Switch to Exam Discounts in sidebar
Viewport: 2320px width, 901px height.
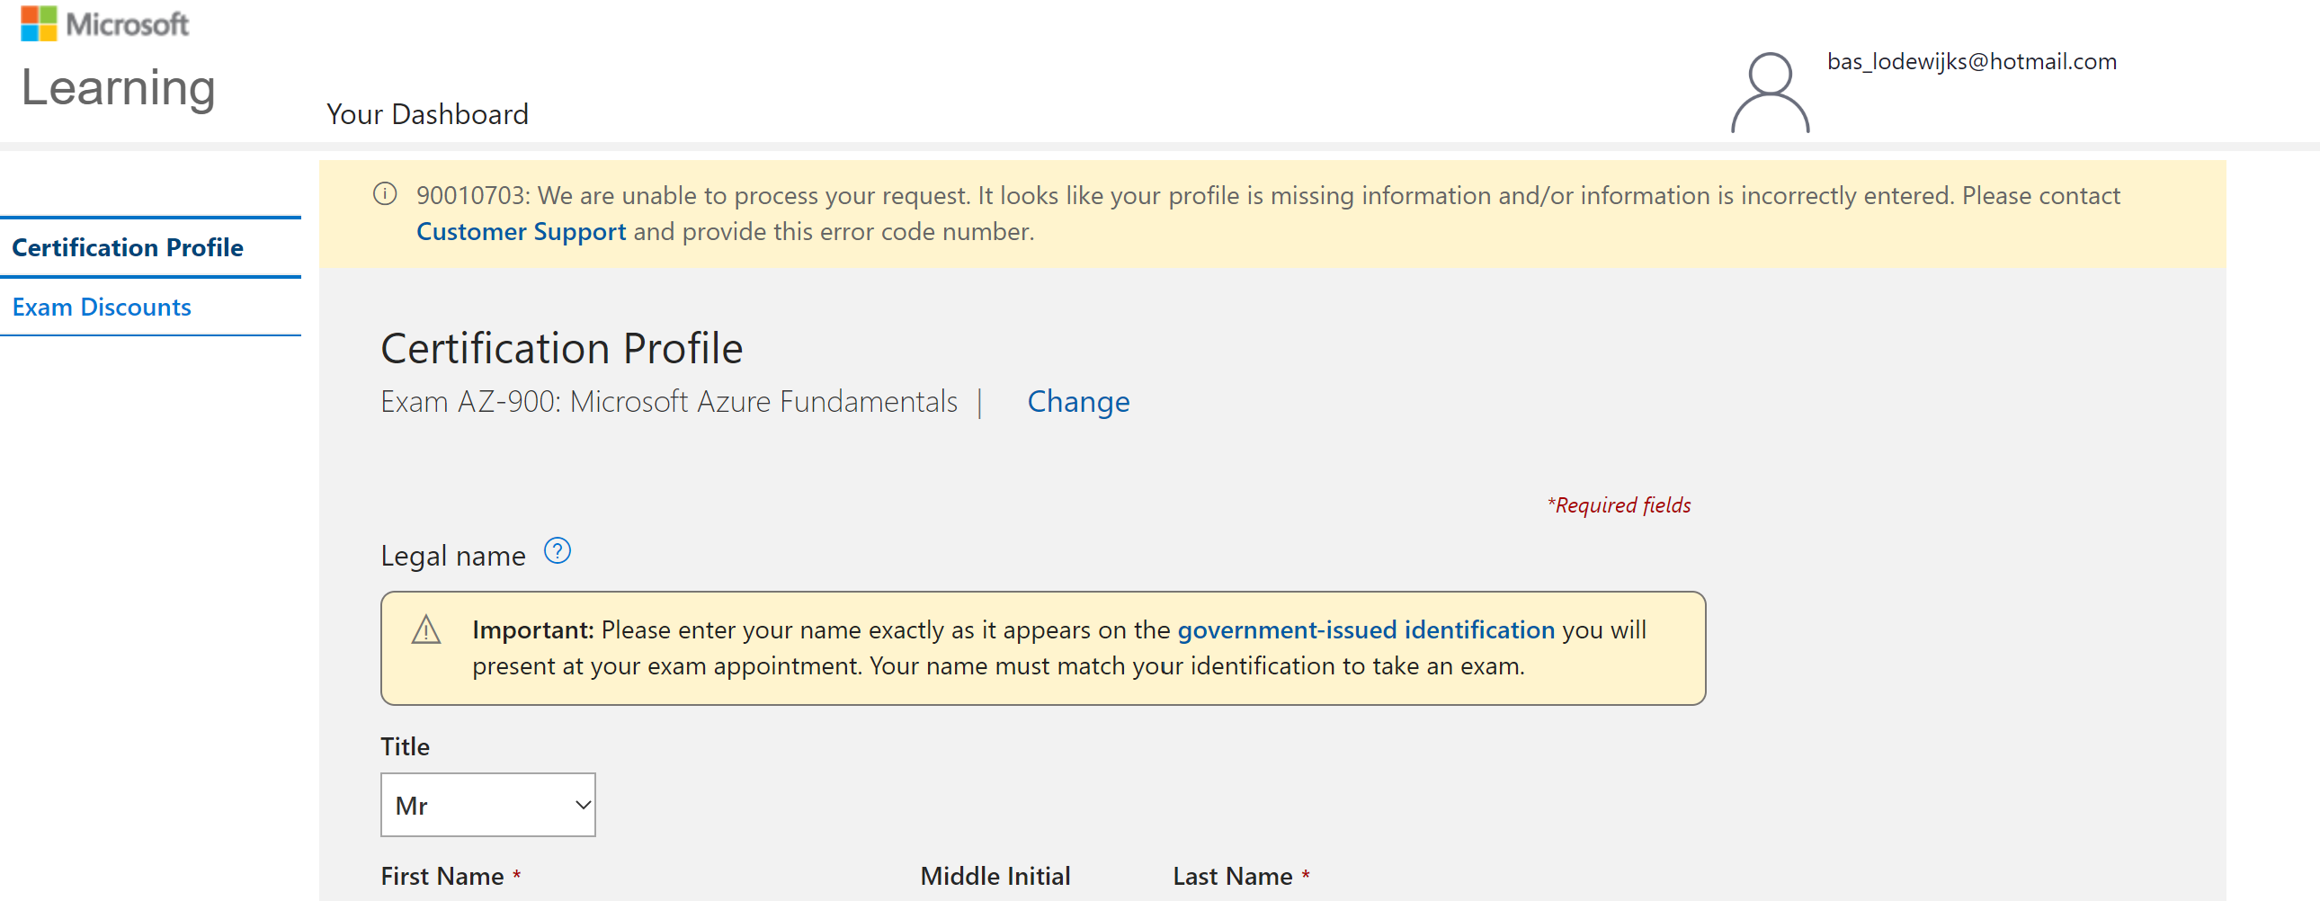[102, 307]
